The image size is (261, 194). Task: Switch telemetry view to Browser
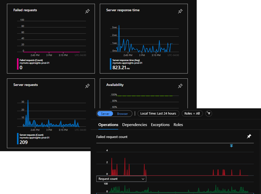click(x=122, y=114)
